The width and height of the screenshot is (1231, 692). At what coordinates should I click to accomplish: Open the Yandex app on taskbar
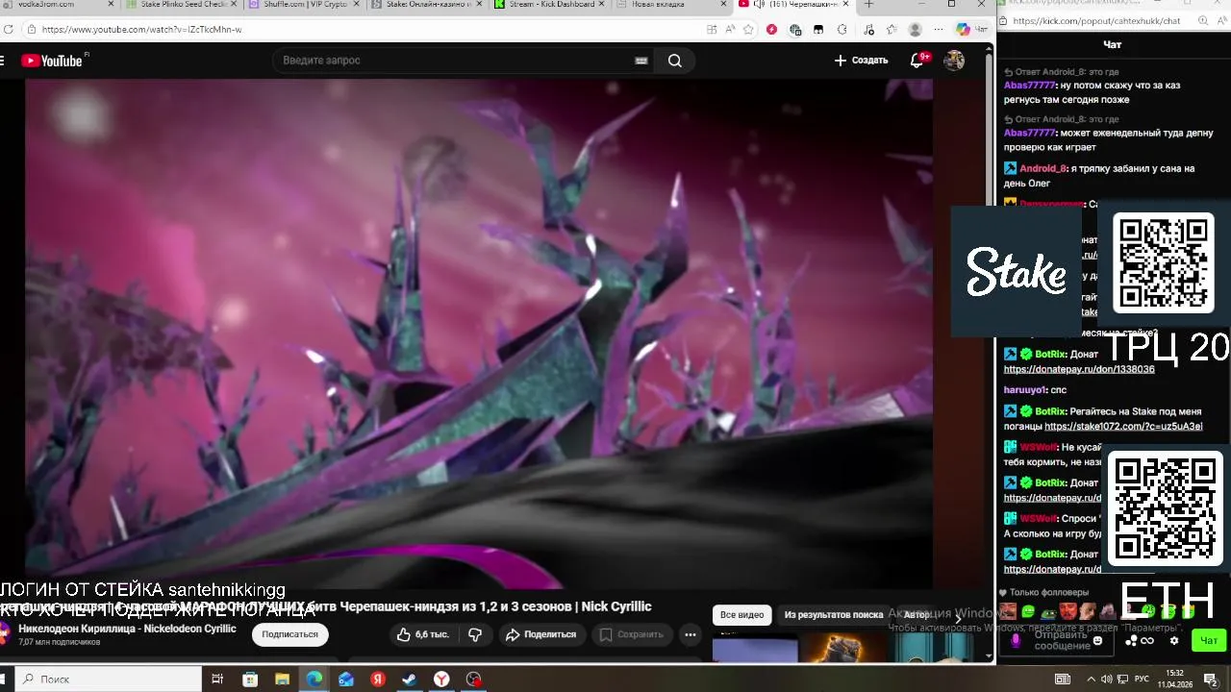click(378, 679)
